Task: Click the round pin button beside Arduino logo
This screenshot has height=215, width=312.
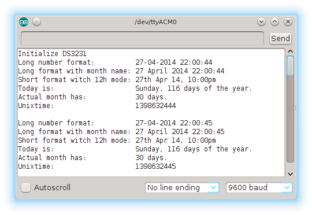Action: [36, 22]
